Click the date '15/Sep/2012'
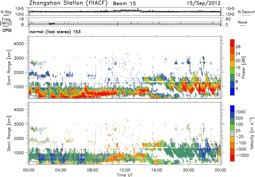Screen dimensions: 255x177 coord(204,3)
